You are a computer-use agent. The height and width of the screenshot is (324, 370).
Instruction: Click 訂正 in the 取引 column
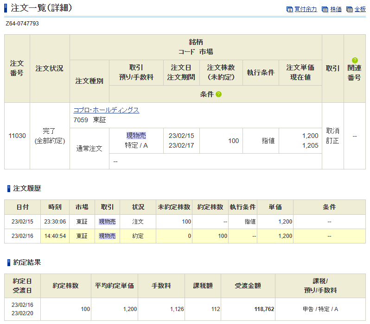pyautogui.click(x=333, y=141)
